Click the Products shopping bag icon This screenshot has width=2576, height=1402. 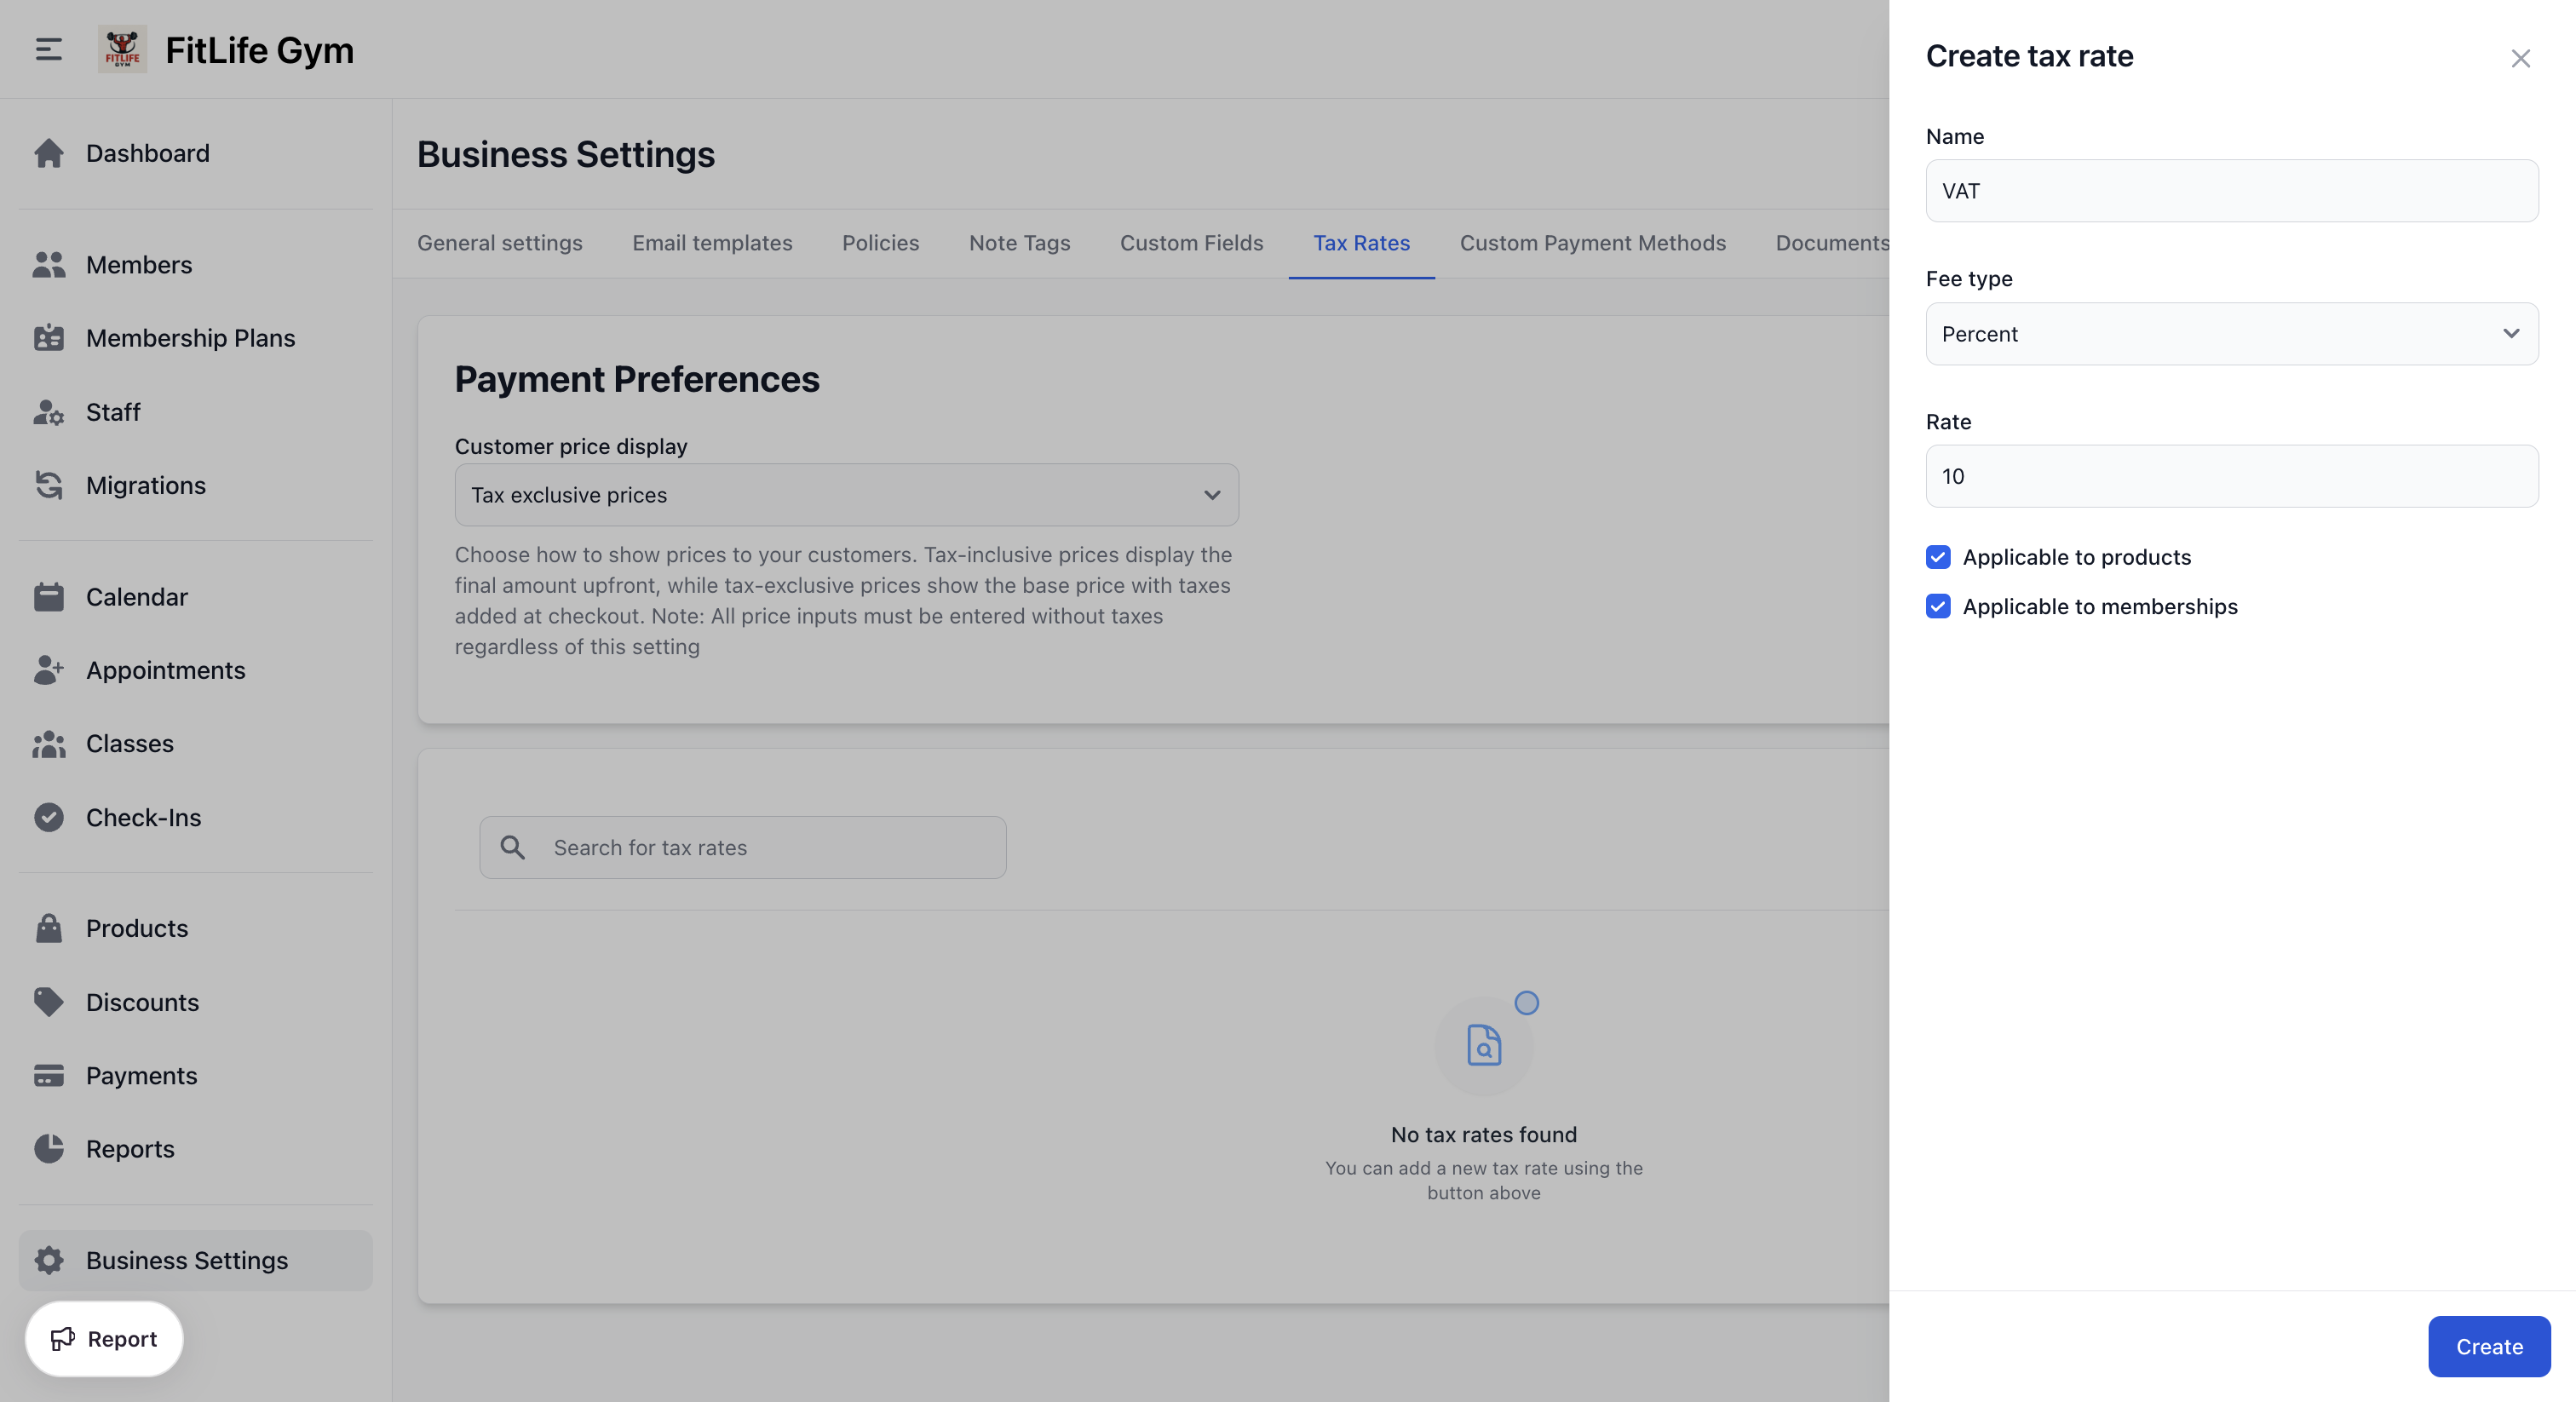(48, 928)
